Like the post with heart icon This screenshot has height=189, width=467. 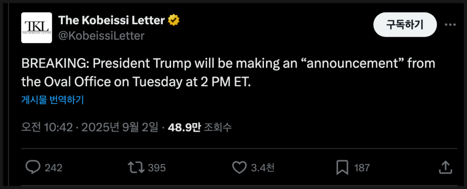[239, 168]
